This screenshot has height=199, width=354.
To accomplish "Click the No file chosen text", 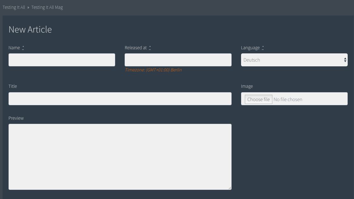I will click(288, 99).
